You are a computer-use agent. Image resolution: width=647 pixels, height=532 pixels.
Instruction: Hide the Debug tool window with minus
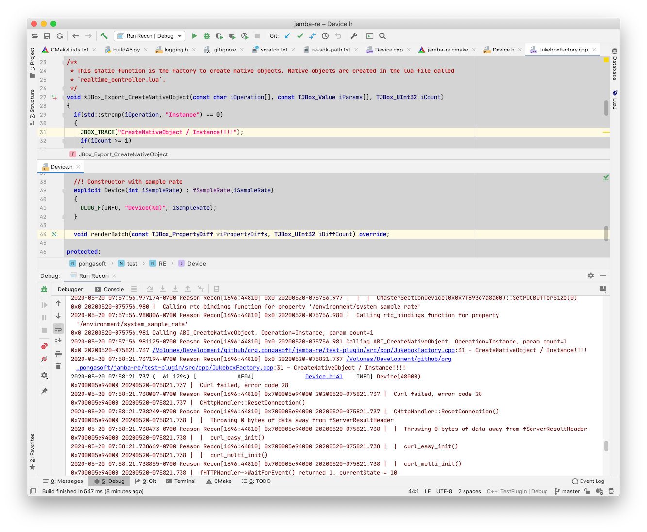(x=603, y=275)
